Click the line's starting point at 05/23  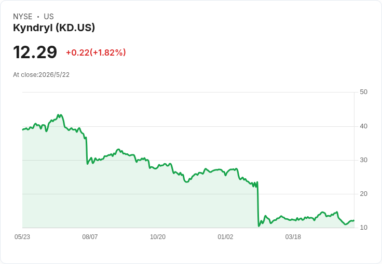(23, 129)
